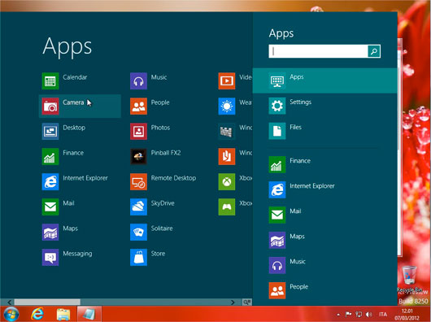Click the volume speaker tray icon
Viewport: 431px width, 322px height.
[369, 314]
